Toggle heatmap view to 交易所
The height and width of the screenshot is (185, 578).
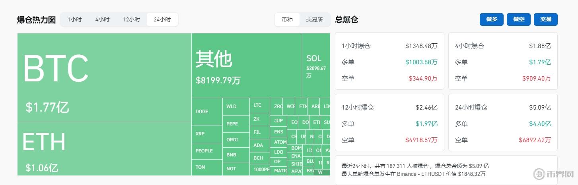click(x=314, y=19)
